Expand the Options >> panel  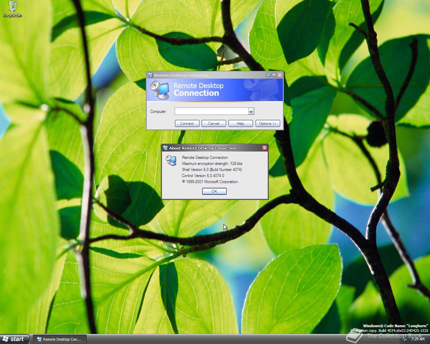(268, 124)
